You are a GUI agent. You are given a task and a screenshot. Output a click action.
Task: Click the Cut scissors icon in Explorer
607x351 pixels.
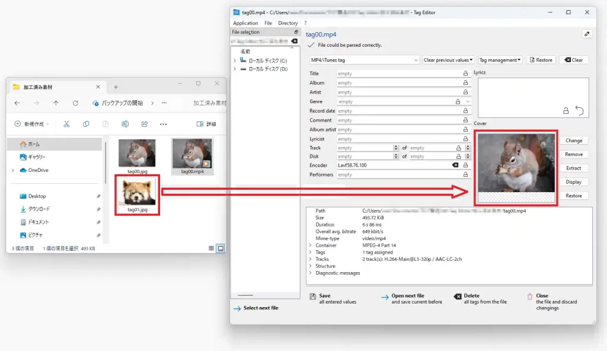pos(67,124)
